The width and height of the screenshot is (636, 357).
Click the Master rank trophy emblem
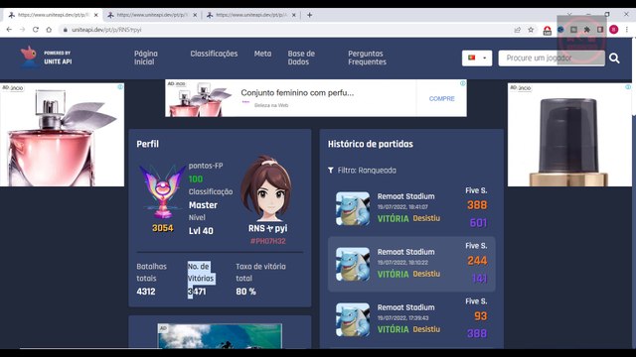tap(163, 191)
